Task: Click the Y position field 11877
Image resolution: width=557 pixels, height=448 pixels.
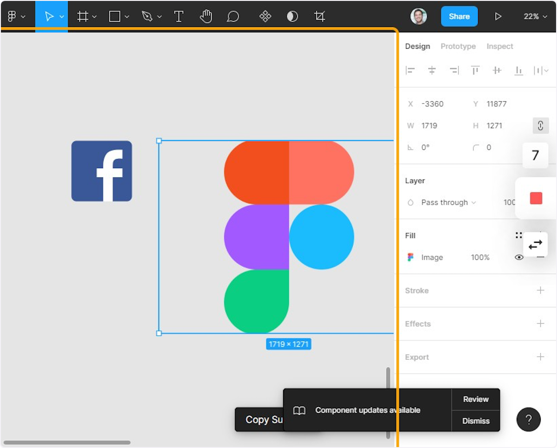Action: [497, 104]
